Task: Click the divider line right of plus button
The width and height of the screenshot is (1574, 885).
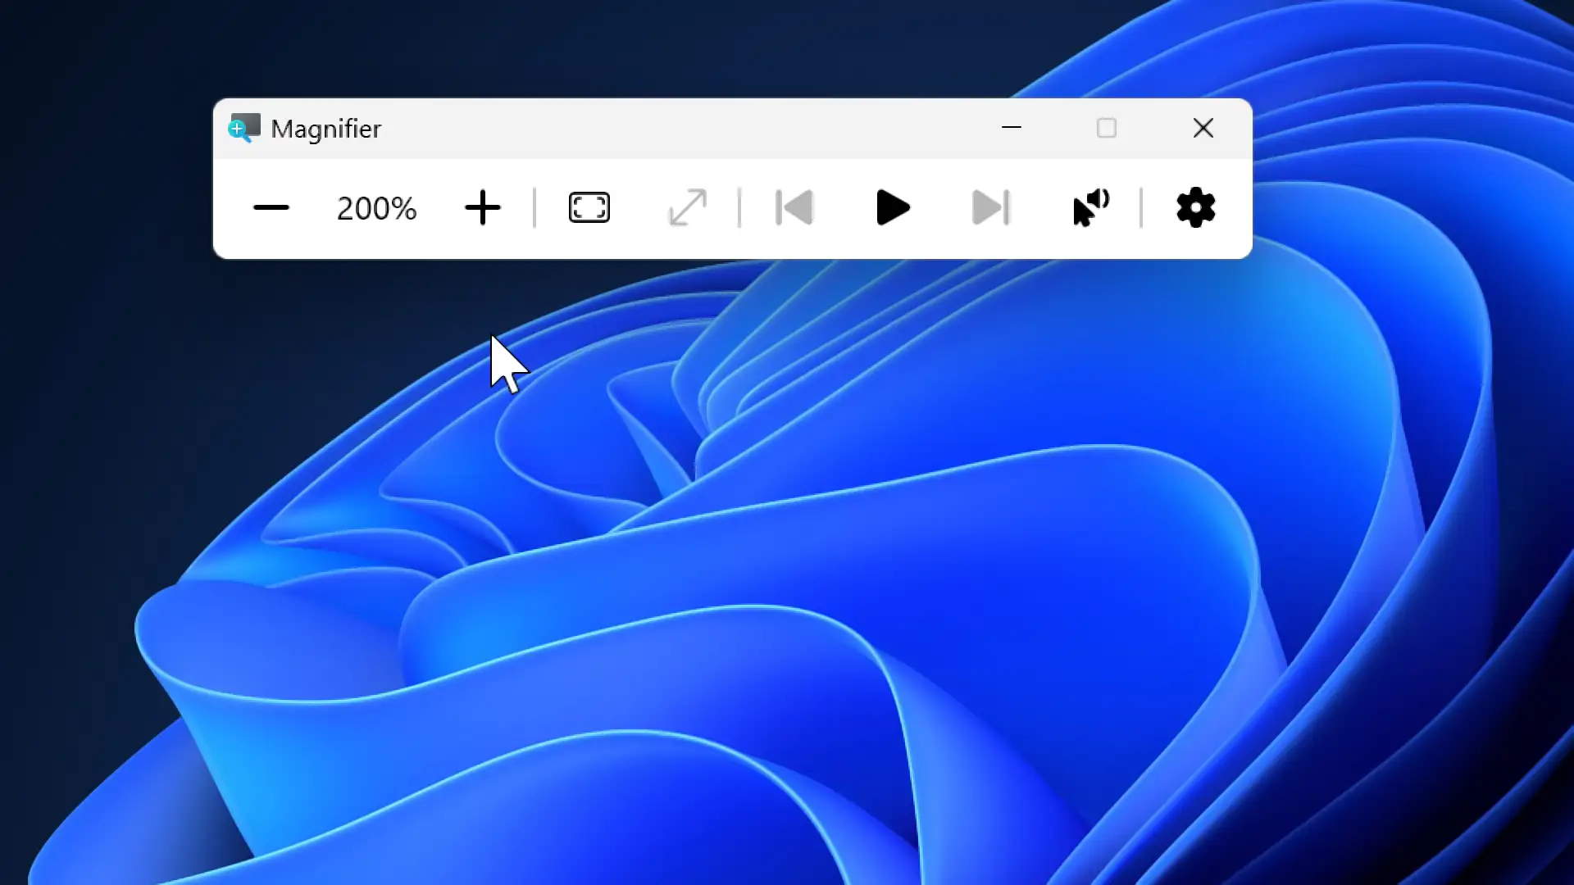Action: coord(534,208)
